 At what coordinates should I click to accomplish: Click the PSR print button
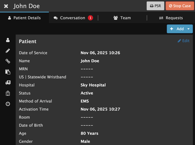(x=155, y=6)
